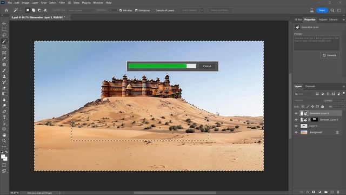Select the Frame tool

coord(4,53)
